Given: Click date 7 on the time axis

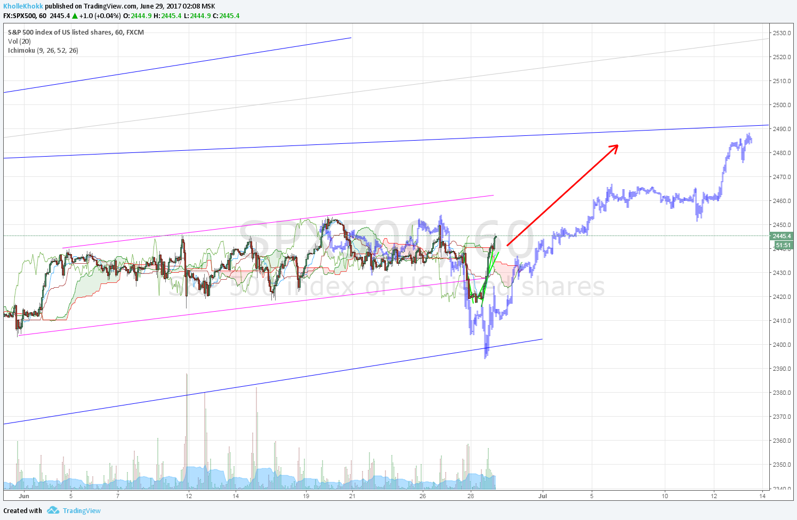Looking at the screenshot, I should pos(118,495).
